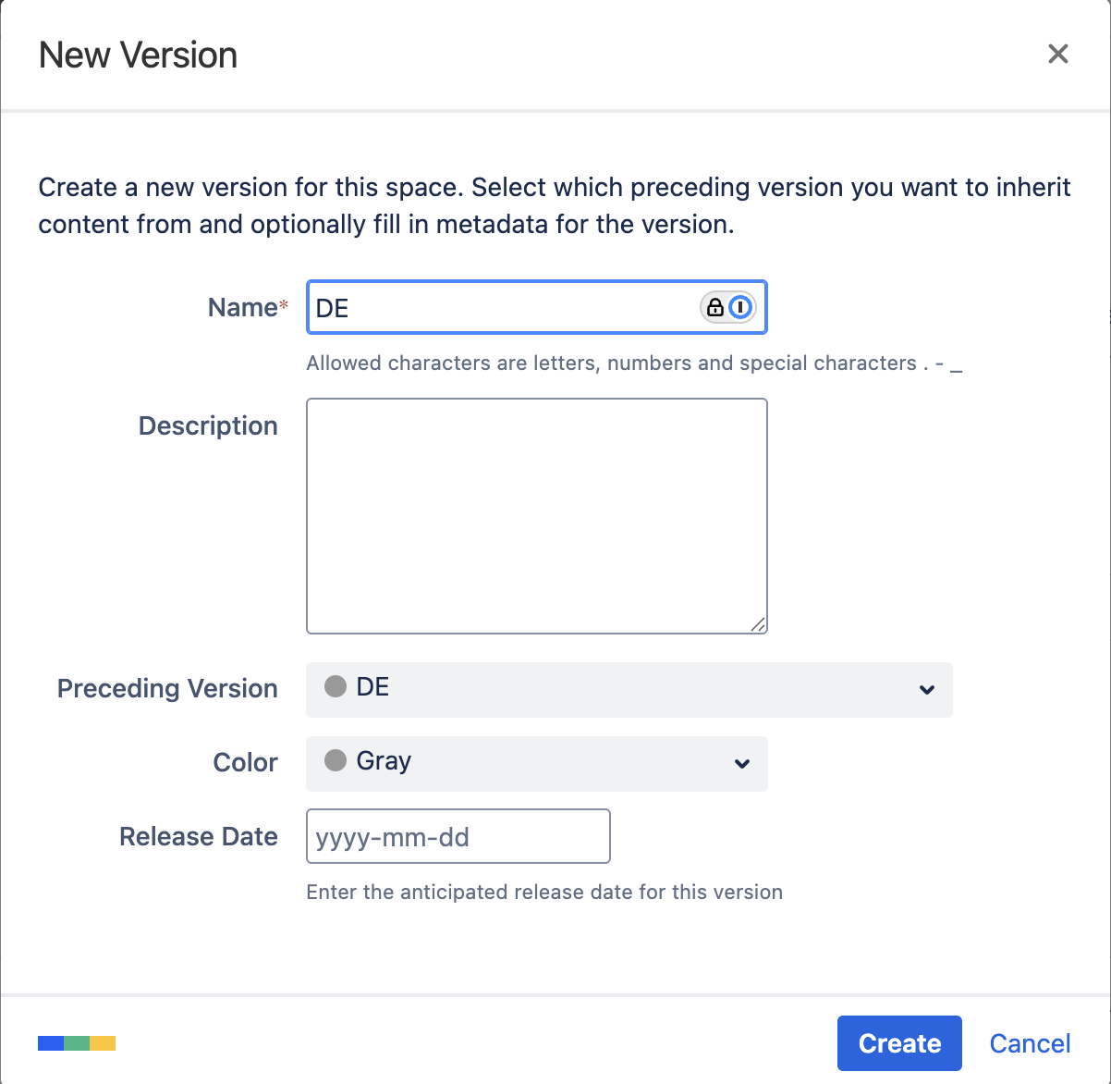1111x1084 pixels.
Task: Click the gray dot beside DE
Action: [336, 686]
